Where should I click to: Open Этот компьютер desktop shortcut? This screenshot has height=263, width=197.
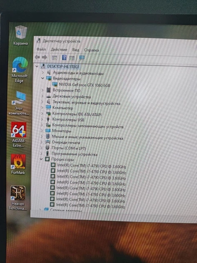click(19, 103)
